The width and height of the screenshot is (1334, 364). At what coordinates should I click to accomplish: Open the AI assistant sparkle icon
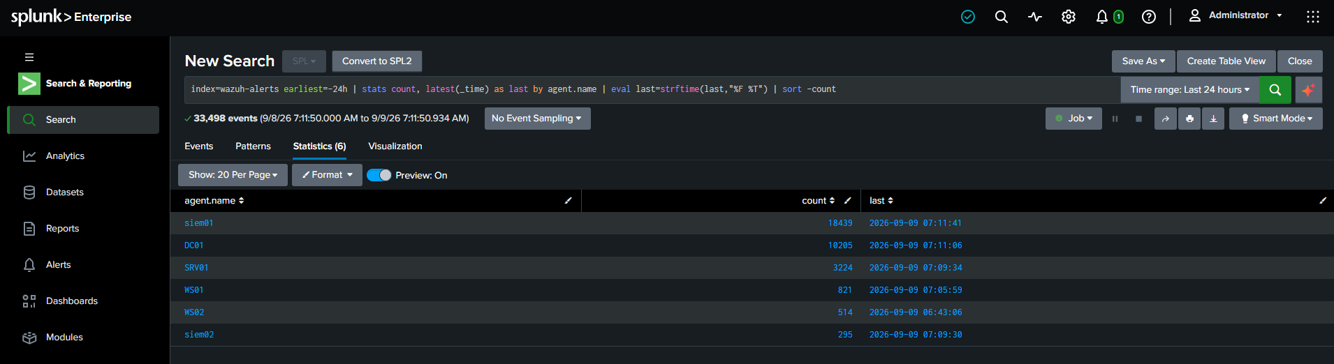point(1308,89)
